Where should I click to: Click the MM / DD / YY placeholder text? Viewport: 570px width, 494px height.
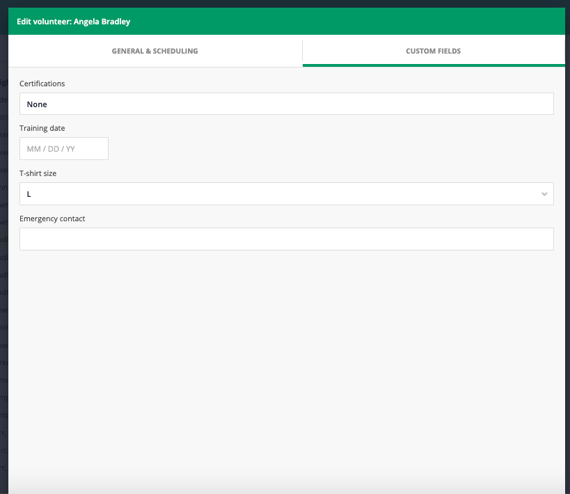pyautogui.click(x=51, y=149)
